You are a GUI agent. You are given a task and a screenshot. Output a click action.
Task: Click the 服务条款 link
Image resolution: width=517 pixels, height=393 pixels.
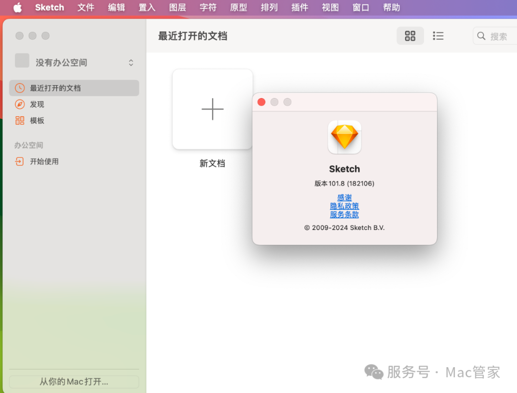(x=344, y=214)
